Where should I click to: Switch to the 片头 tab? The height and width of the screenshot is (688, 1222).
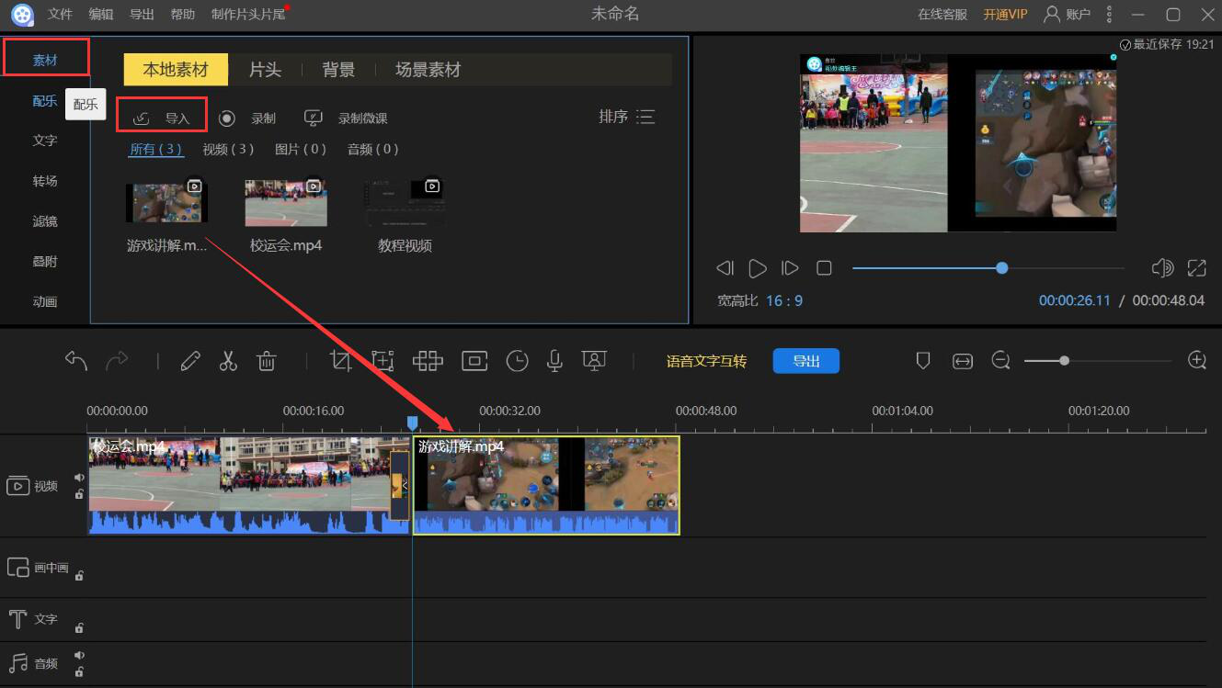click(x=265, y=70)
